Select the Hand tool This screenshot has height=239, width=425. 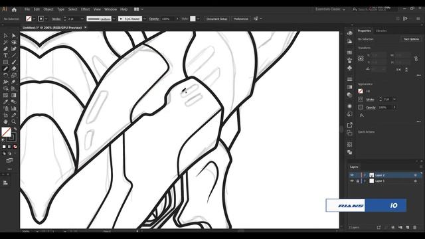[x=5, y=121]
